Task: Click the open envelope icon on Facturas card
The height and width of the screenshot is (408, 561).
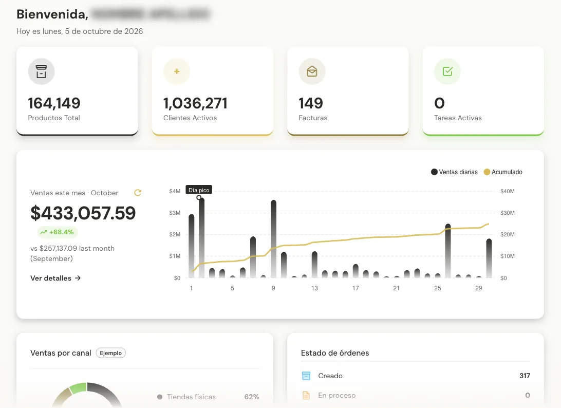Action: tap(312, 71)
